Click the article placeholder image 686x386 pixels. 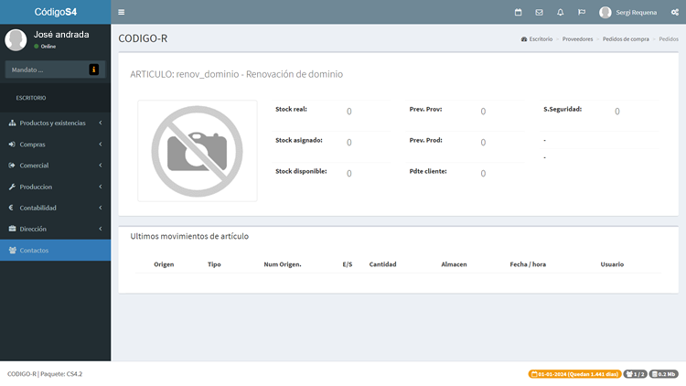point(197,151)
